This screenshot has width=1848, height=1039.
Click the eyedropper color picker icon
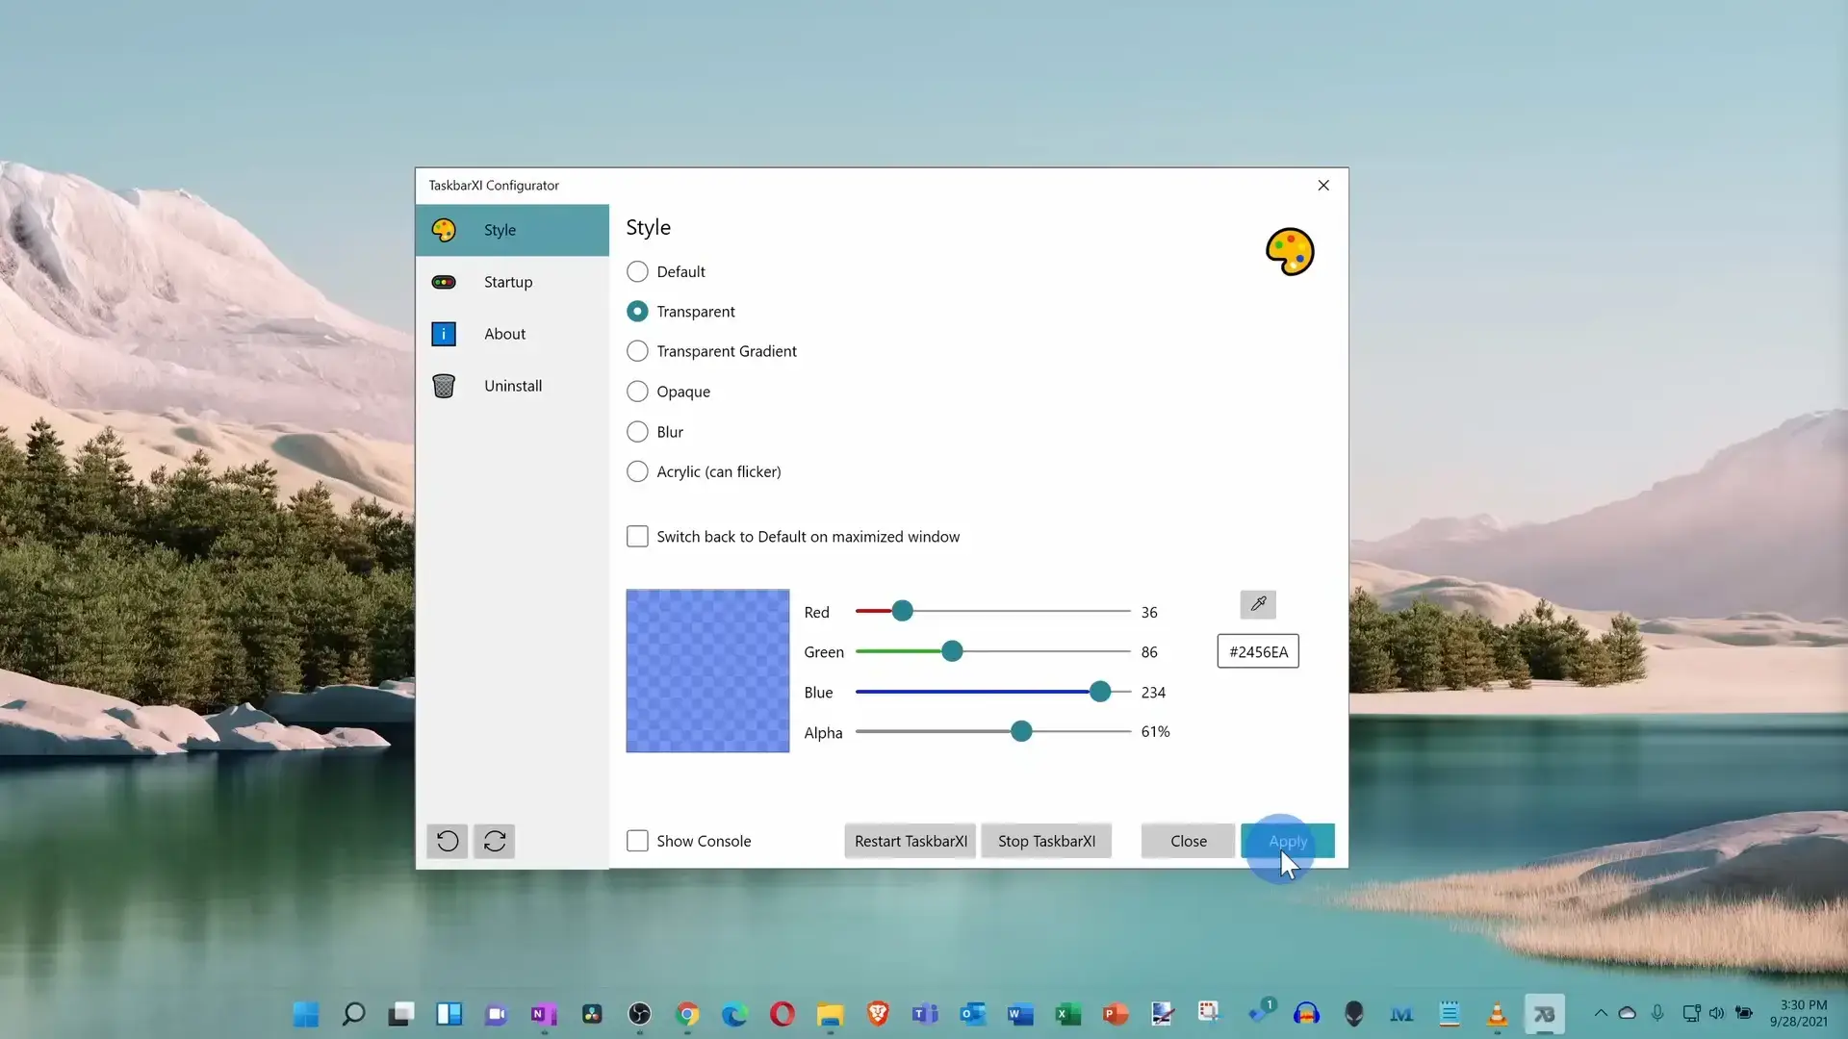pos(1258,604)
